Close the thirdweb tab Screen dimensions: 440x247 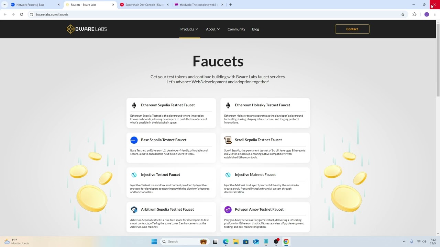click(x=222, y=5)
